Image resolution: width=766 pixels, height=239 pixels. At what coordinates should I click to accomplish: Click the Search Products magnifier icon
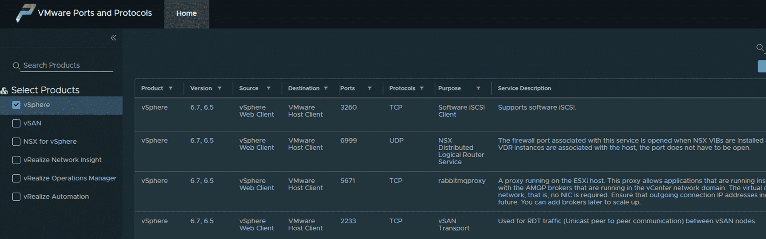17,66
